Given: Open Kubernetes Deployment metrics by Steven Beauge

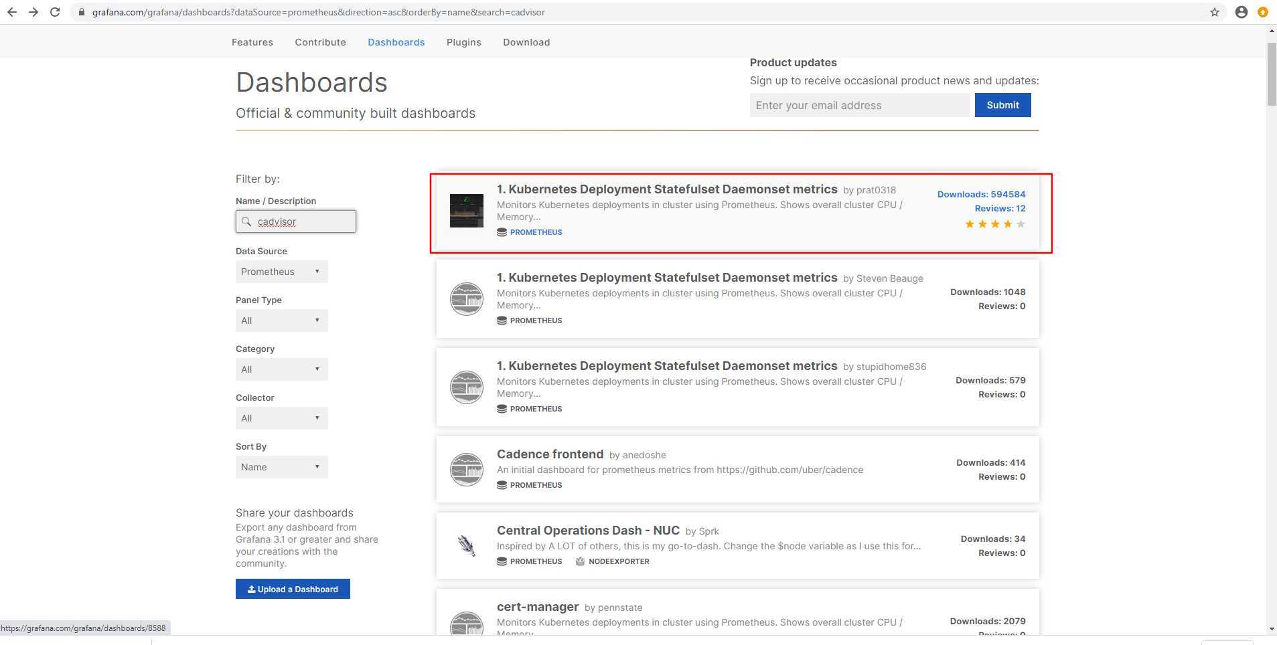Looking at the screenshot, I should (x=667, y=278).
